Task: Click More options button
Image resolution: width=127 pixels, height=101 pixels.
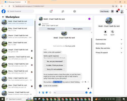Action: [x=78, y=29]
